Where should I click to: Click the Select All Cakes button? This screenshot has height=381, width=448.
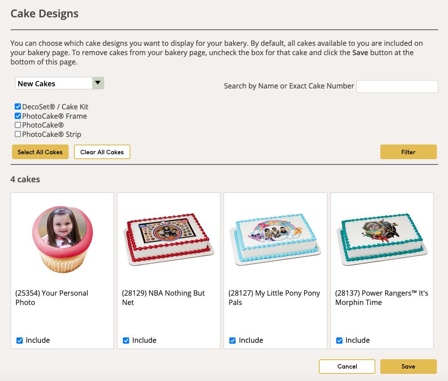pos(40,152)
